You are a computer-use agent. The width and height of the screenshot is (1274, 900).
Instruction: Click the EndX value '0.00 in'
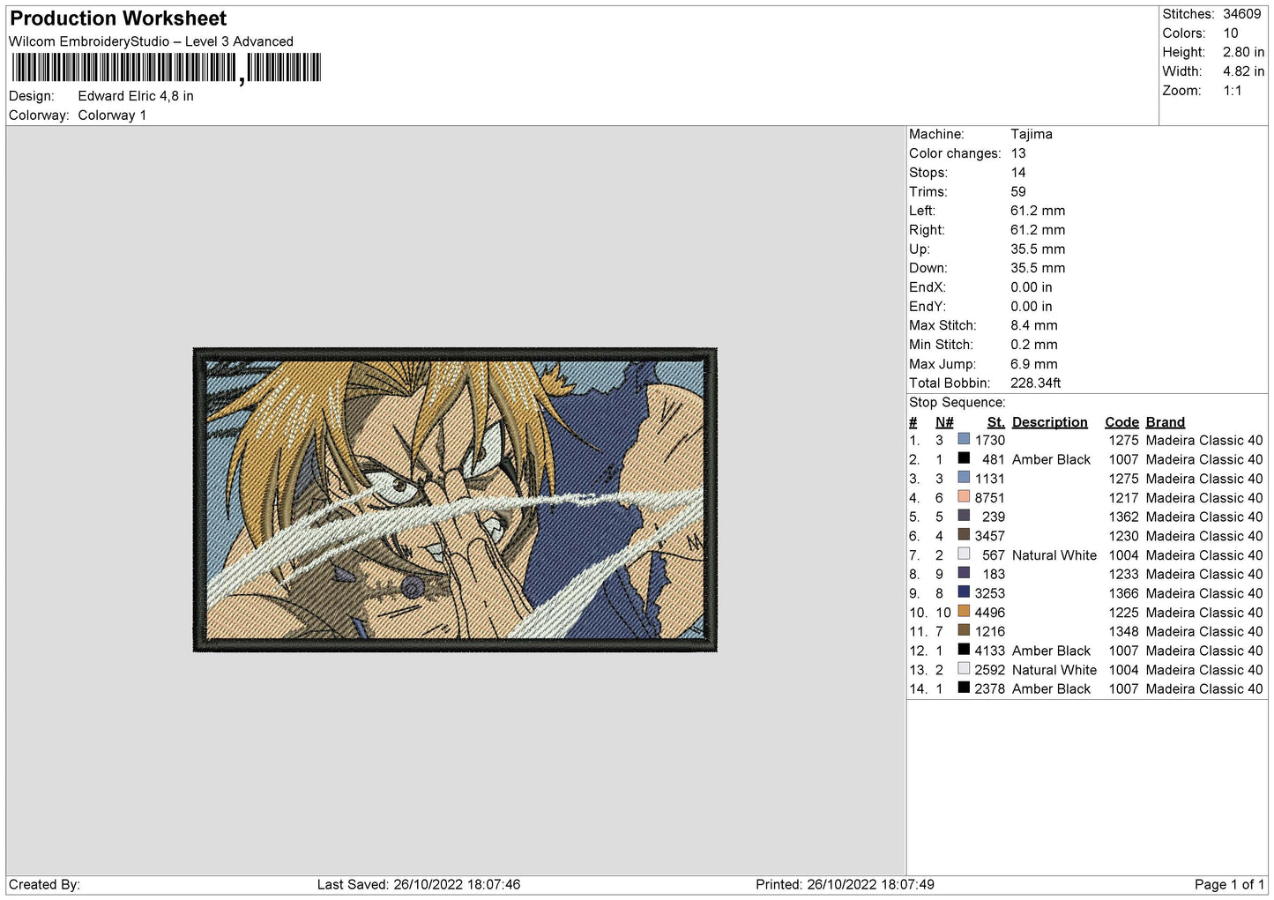coord(1032,287)
